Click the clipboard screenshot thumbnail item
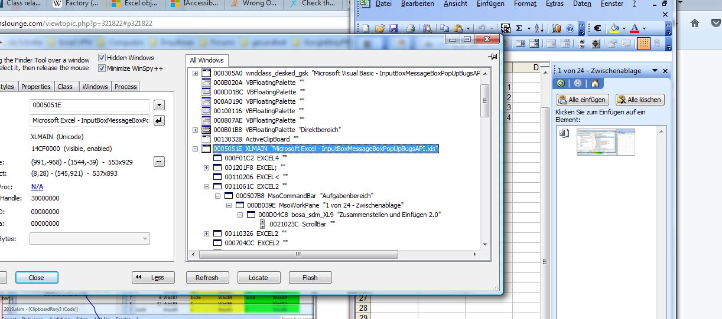This screenshot has height=319, width=722. (x=606, y=142)
